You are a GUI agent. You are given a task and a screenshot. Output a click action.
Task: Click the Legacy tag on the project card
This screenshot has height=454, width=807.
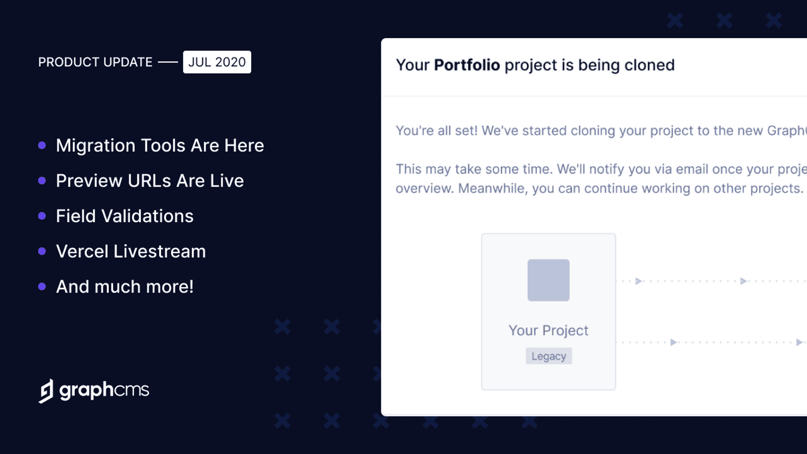tap(548, 356)
